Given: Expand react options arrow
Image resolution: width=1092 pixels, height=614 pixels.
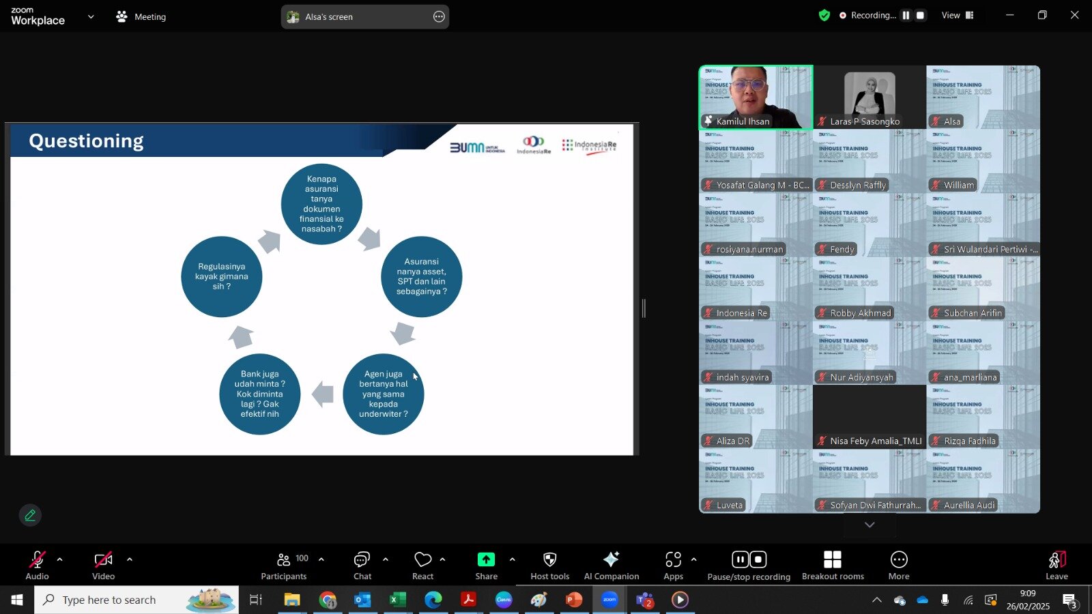Looking at the screenshot, I should [x=442, y=559].
